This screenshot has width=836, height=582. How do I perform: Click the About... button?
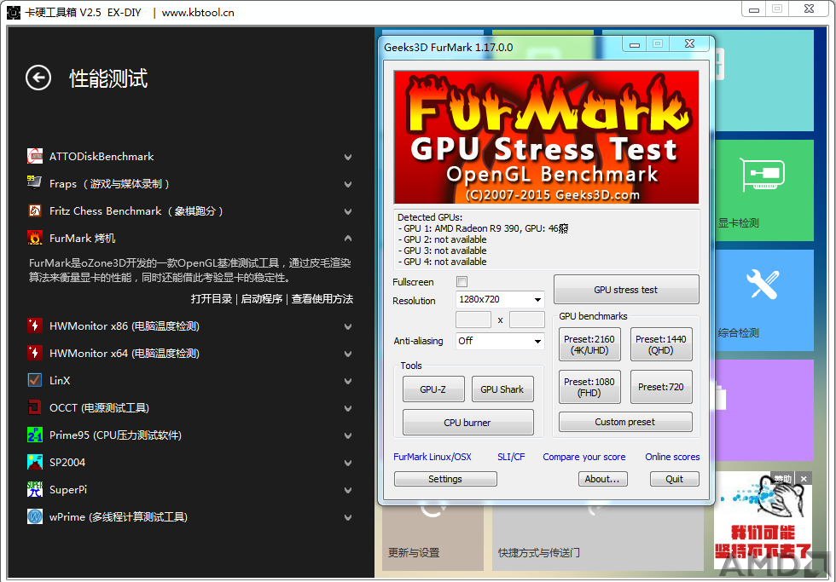click(x=602, y=479)
